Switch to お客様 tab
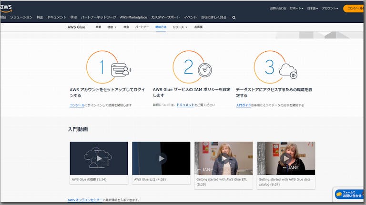 (198, 27)
